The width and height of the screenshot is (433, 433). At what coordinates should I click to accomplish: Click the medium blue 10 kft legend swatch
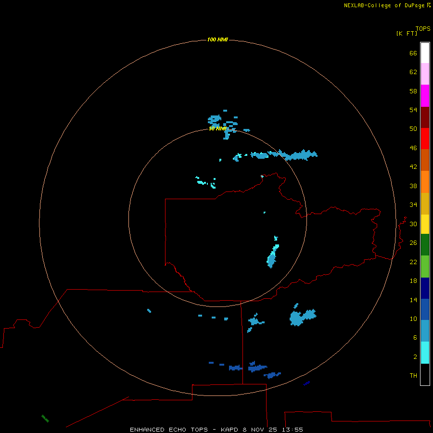(425, 309)
